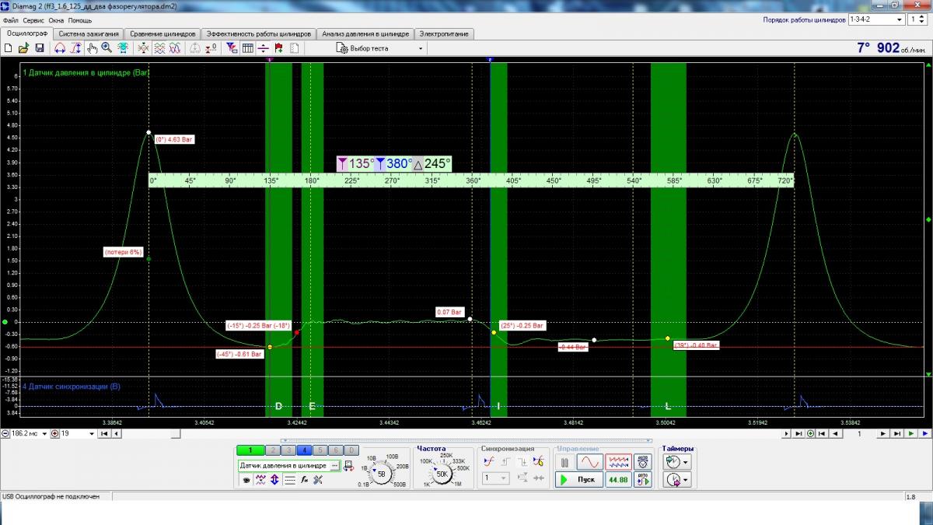The width and height of the screenshot is (933, 525).
Task: Click the red flag marker icon
Action: click(x=278, y=48)
